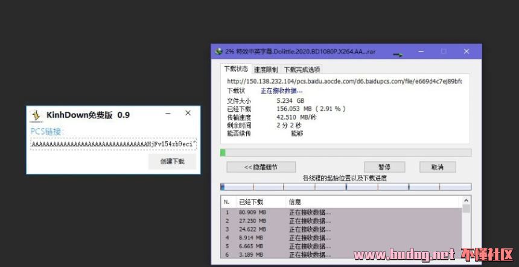The height and width of the screenshot is (267, 519).
Task: Cancel the download with 取消
Action: pos(436,167)
